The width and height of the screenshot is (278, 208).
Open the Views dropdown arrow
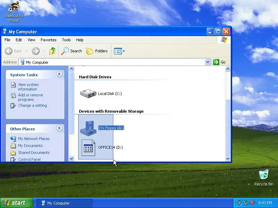click(124, 51)
